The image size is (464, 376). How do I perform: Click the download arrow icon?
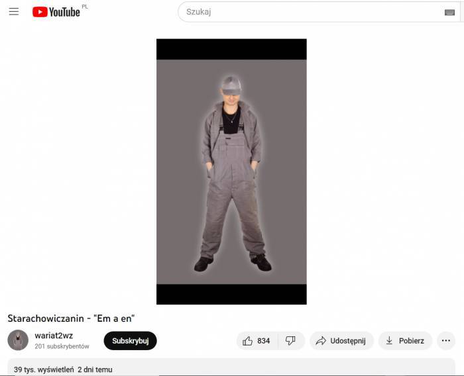click(x=389, y=340)
